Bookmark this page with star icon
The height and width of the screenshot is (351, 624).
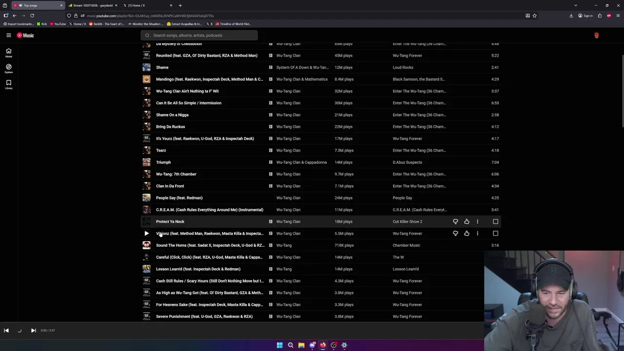534,16
